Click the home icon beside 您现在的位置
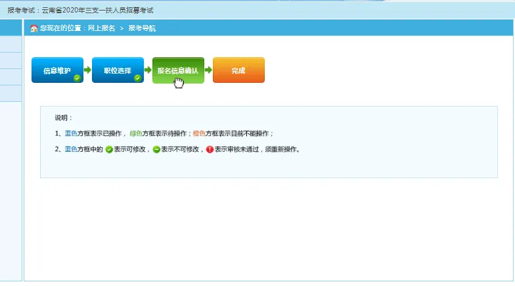The height and width of the screenshot is (286, 515). coord(34,28)
